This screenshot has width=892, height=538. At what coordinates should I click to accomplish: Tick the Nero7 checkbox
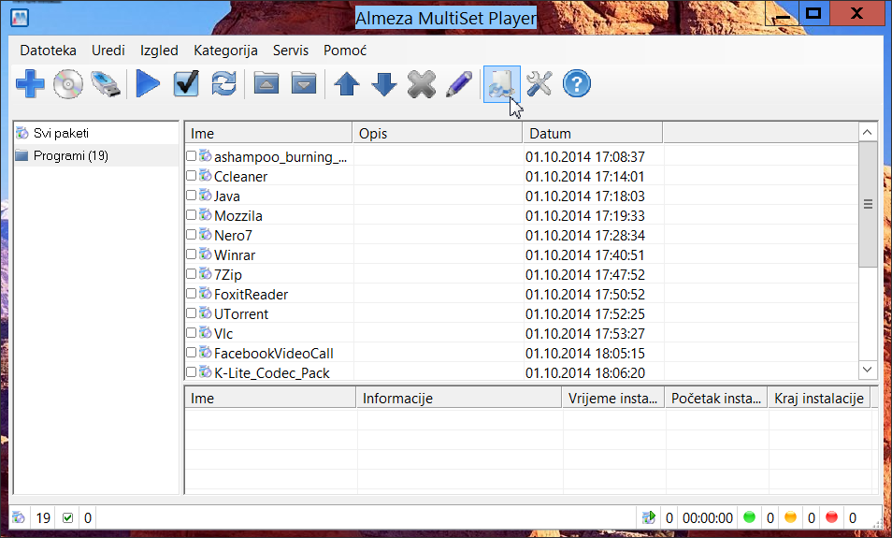pyautogui.click(x=191, y=235)
